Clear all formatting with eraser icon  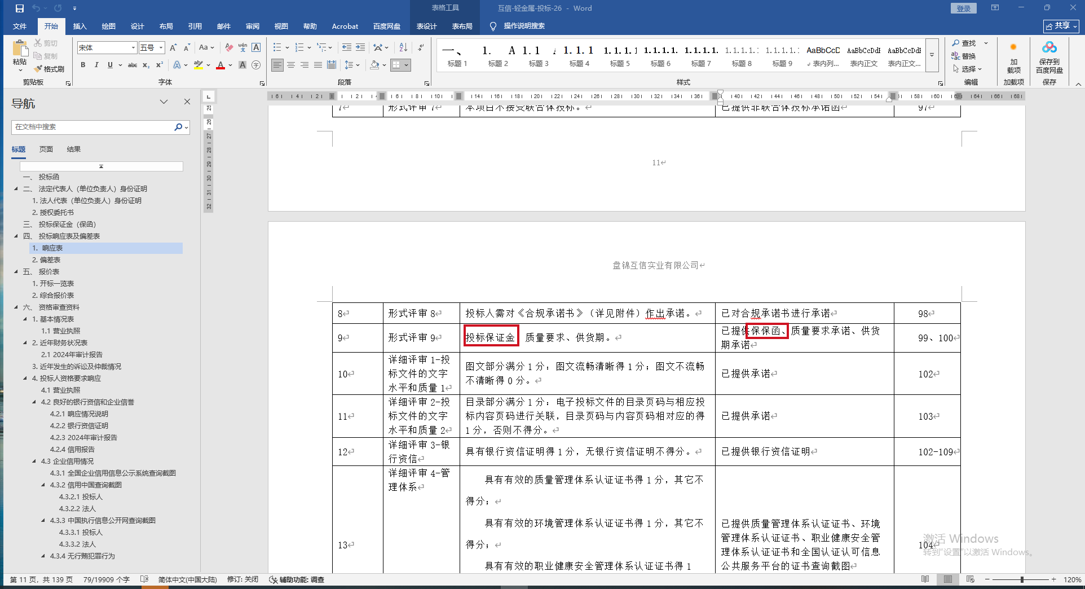229,48
